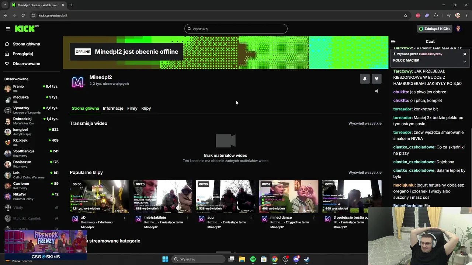
Task: Open the Minedpl2 channel avatar
Action: pyautogui.click(x=77, y=82)
